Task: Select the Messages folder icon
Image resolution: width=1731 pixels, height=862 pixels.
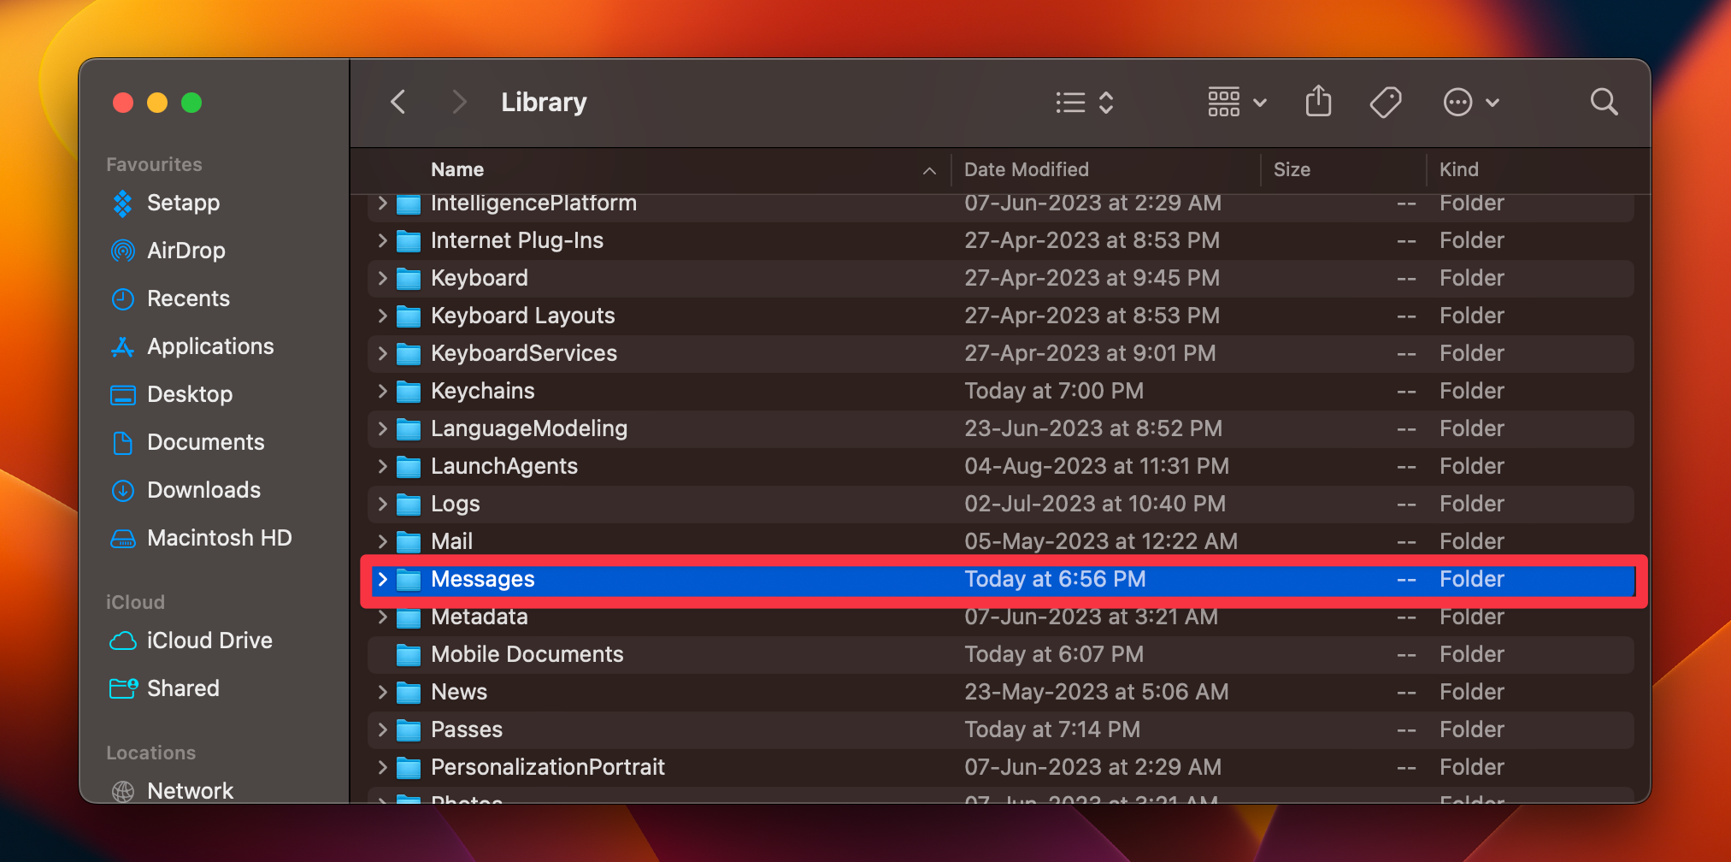Action: 409,580
